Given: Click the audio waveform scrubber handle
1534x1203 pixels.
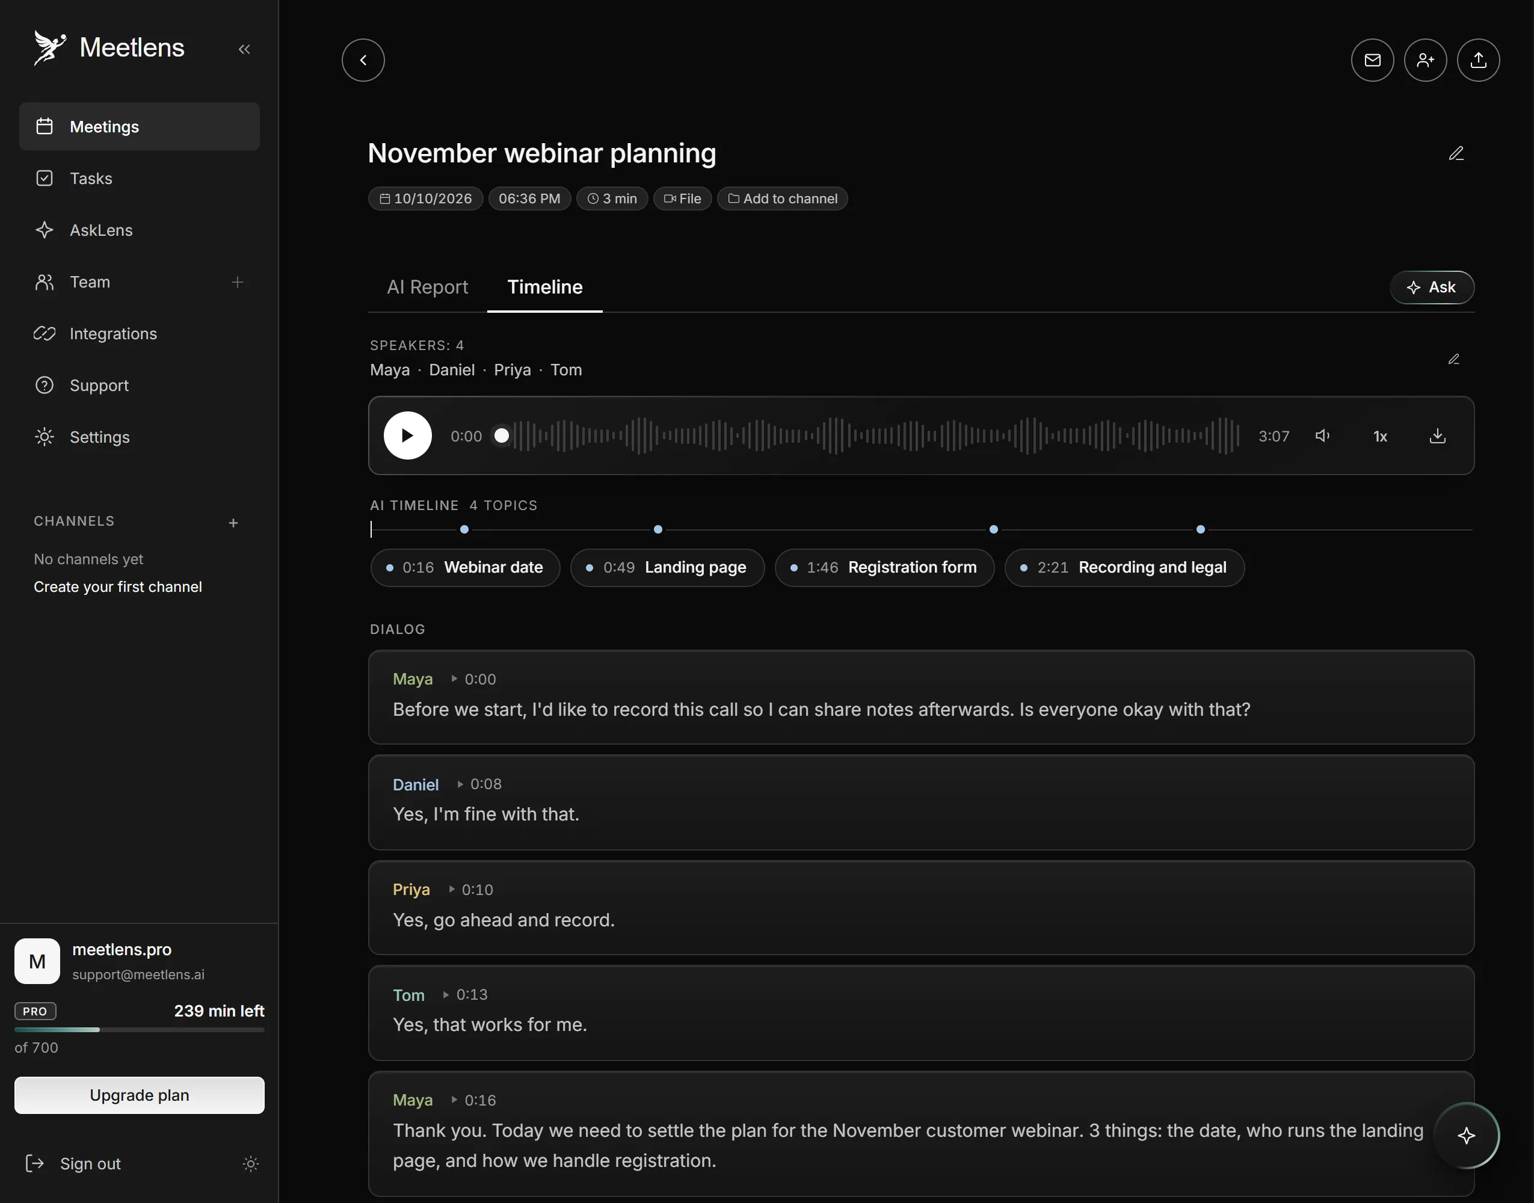Looking at the screenshot, I should point(502,436).
